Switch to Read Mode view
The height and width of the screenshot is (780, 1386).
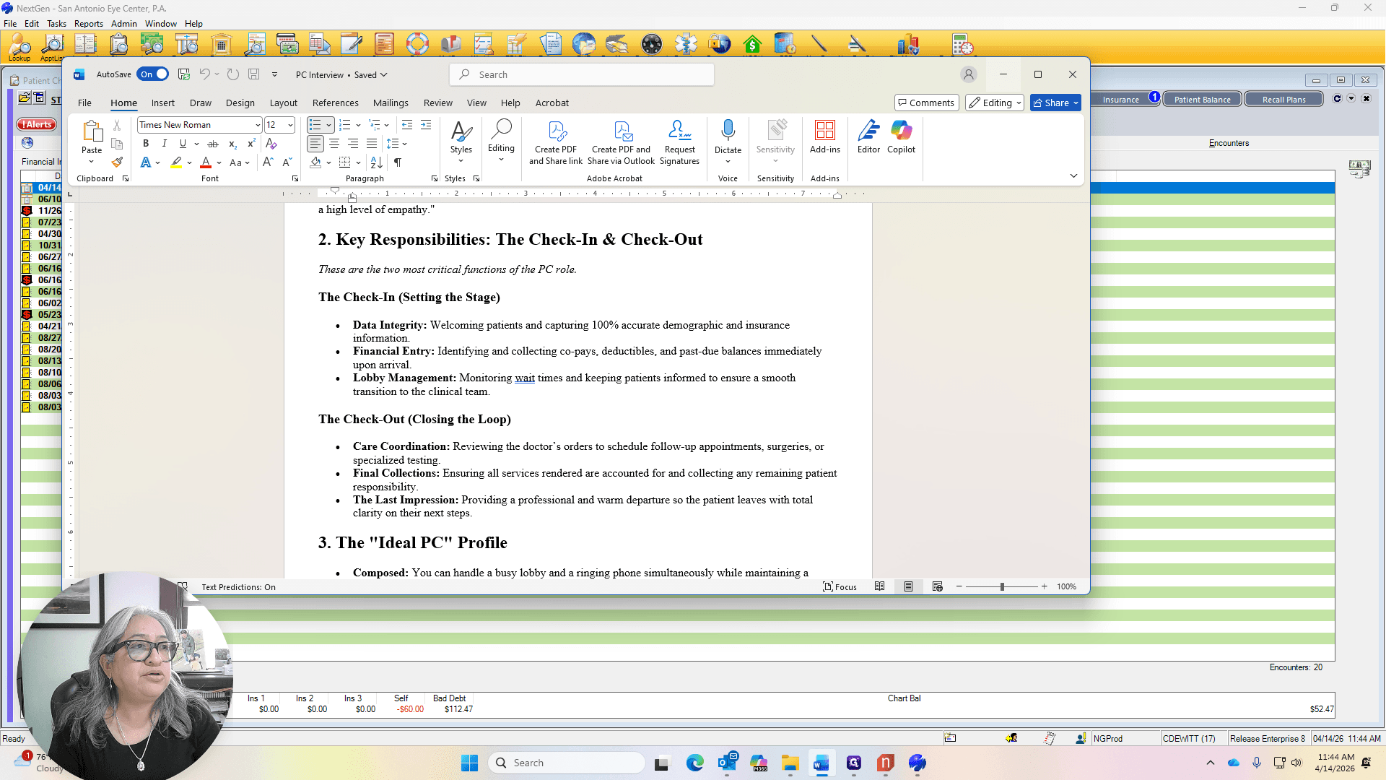tap(879, 586)
